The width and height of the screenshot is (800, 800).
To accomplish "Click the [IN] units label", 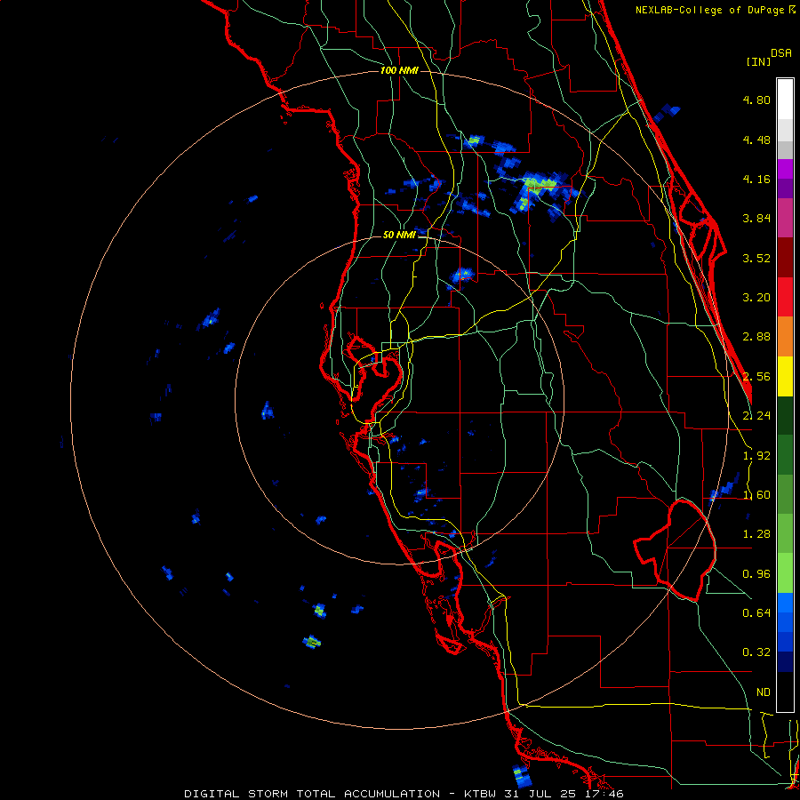I will 758,61.
